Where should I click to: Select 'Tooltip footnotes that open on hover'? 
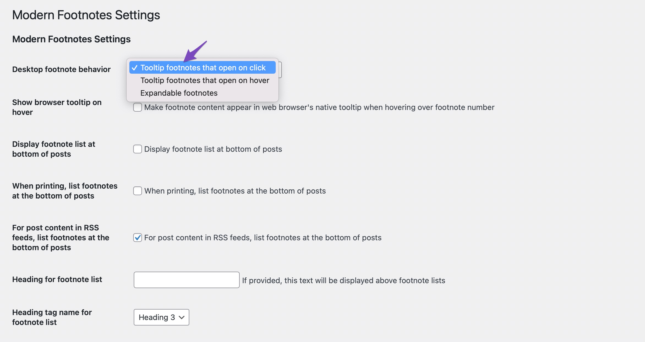[x=204, y=80]
